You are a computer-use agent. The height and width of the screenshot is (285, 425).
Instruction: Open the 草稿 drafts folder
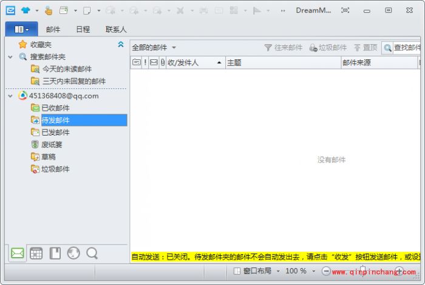[48, 157]
